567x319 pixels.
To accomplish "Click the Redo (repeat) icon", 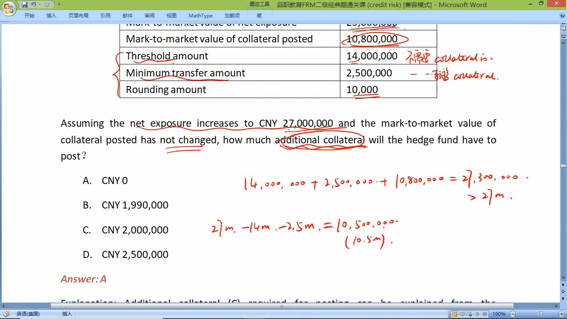I will click(47, 5).
